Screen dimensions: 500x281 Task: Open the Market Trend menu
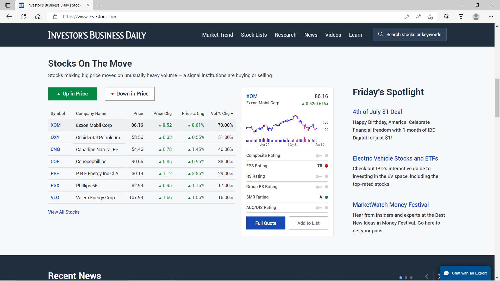coord(218,35)
